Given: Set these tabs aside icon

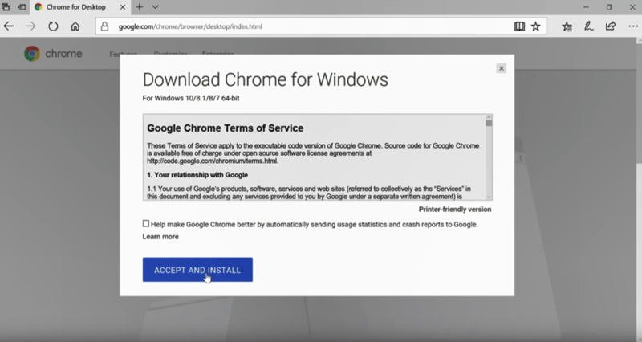Looking at the screenshot, I should [22, 7].
